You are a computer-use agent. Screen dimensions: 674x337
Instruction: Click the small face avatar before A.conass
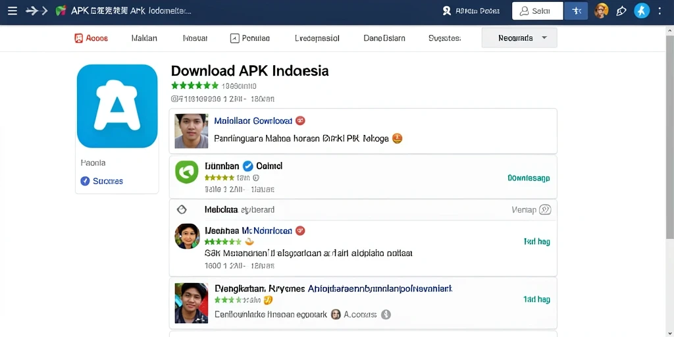click(336, 315)
